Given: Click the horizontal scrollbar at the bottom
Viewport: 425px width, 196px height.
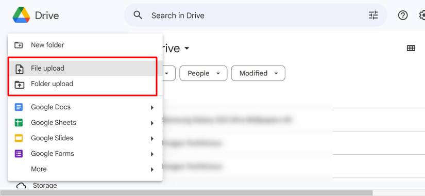Looking at the screenshot, I should coord(186,193).
